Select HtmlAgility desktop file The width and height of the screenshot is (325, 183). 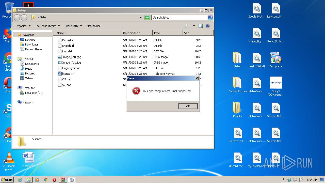(257, 35)
